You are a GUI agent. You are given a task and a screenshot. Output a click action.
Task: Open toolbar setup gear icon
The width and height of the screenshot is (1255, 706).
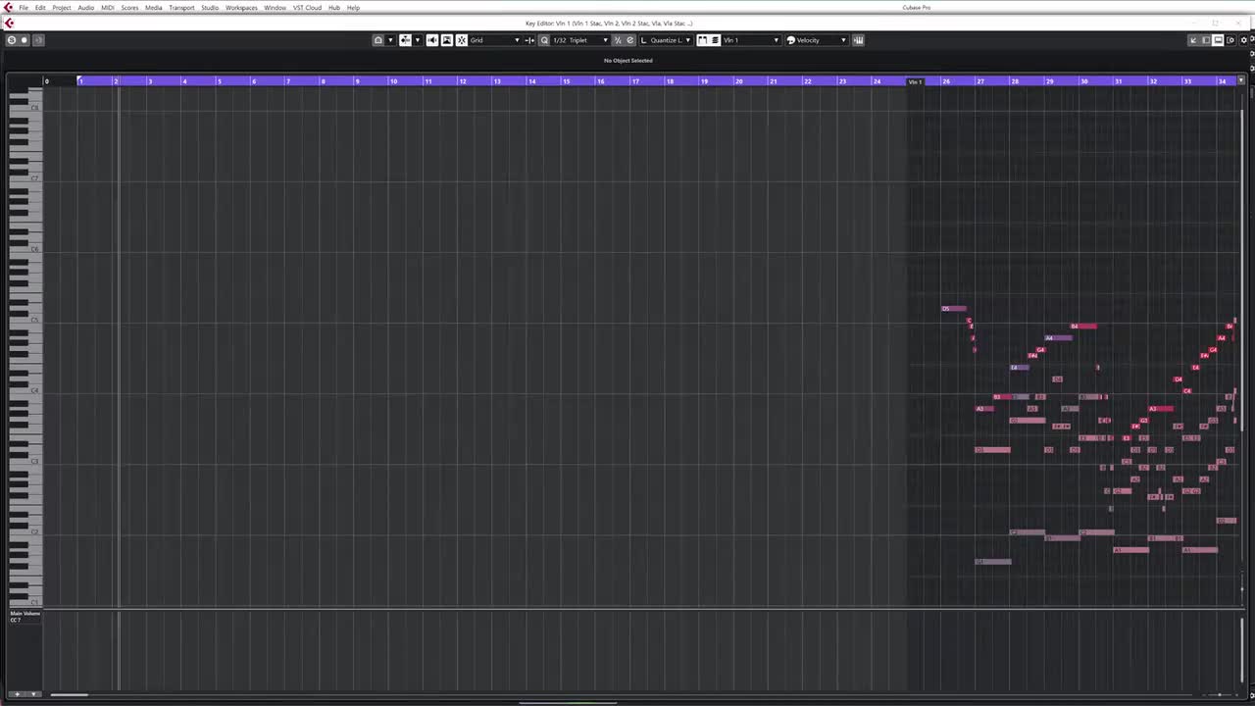[1246, 40]
